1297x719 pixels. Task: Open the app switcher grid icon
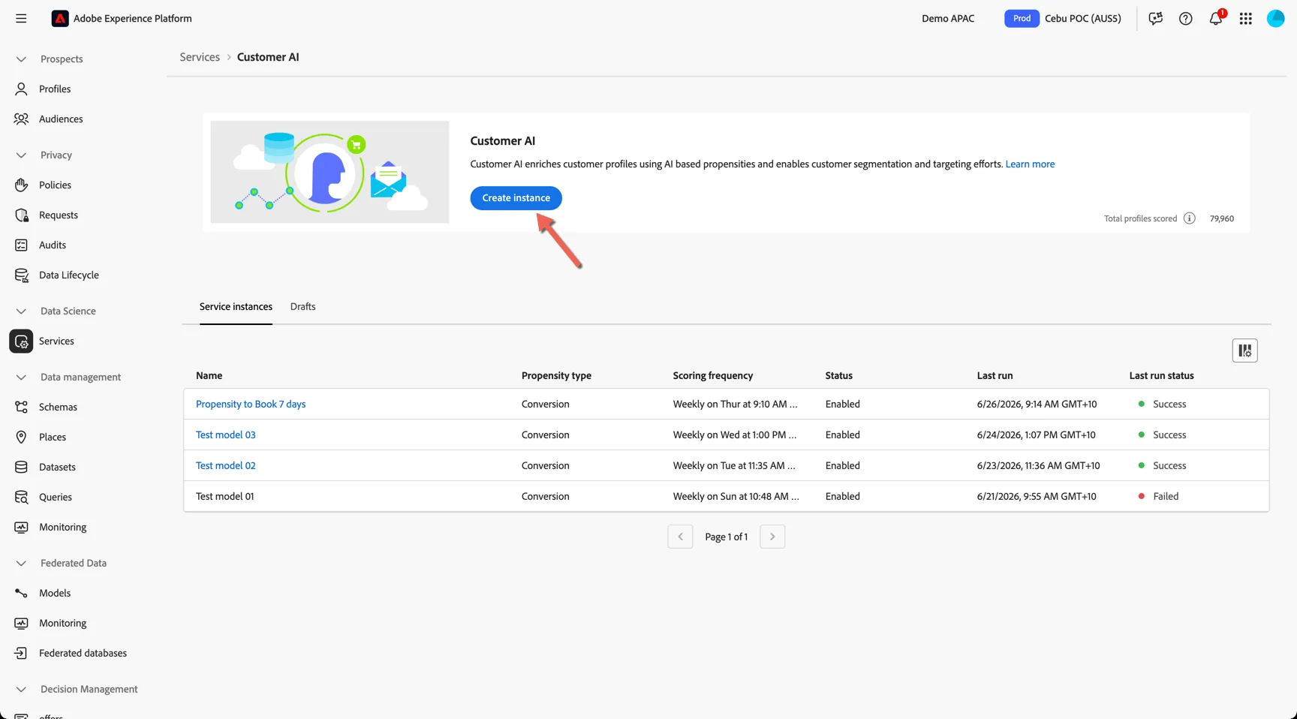click(x=1246, y=19)
